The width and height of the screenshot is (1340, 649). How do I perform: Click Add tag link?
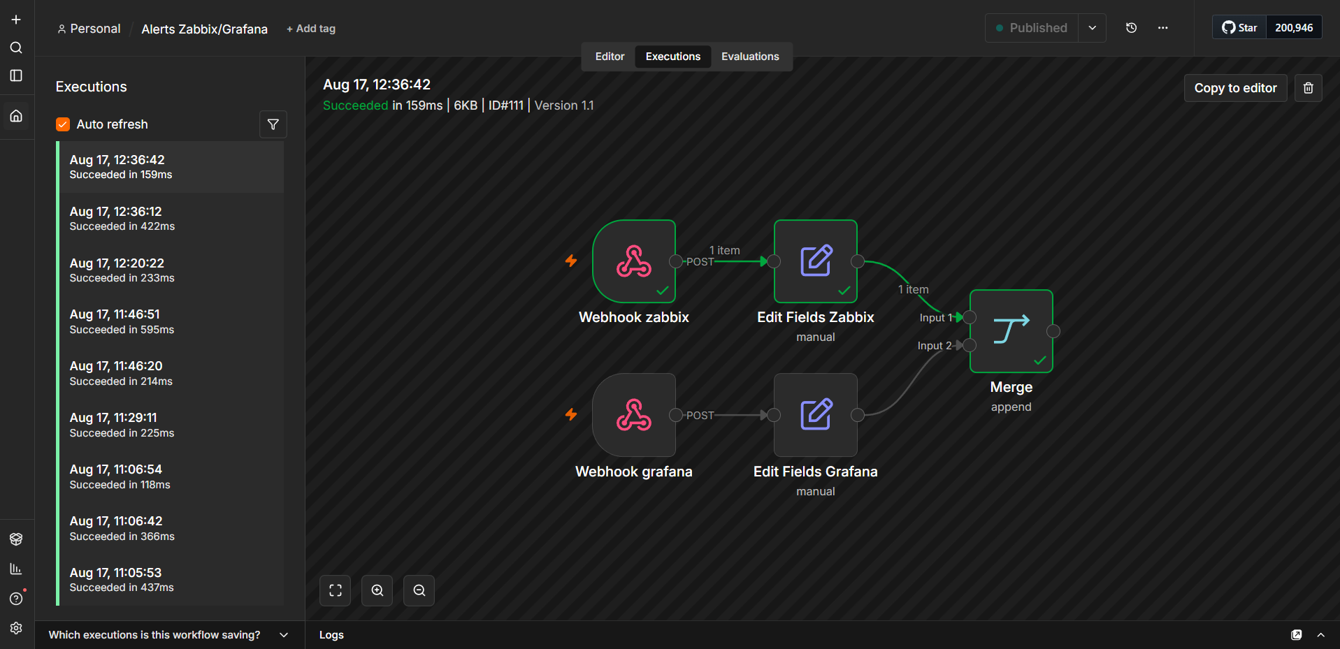click(x=311, y=29)
